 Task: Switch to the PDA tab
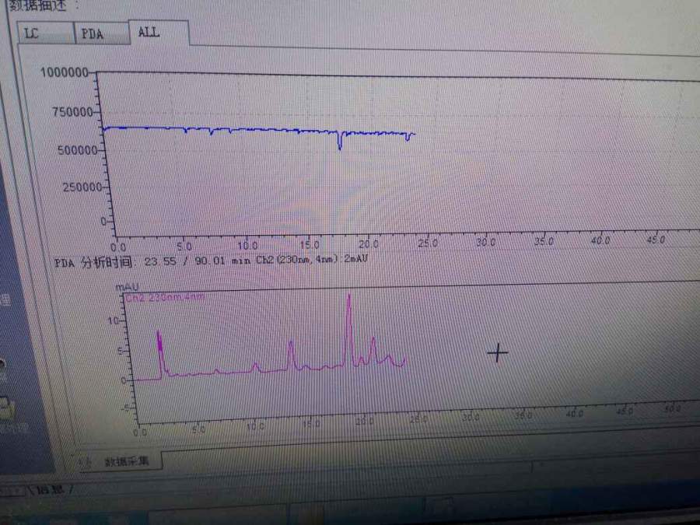coord(102,33)
